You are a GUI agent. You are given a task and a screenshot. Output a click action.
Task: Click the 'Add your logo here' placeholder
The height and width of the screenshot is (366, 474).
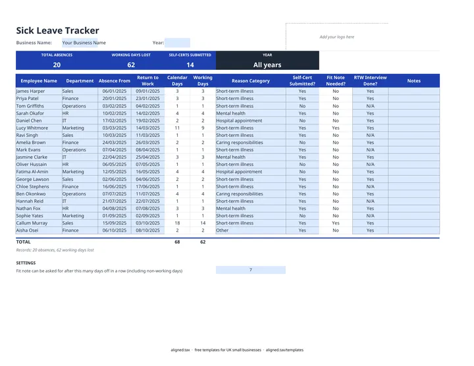coord(337,37)
